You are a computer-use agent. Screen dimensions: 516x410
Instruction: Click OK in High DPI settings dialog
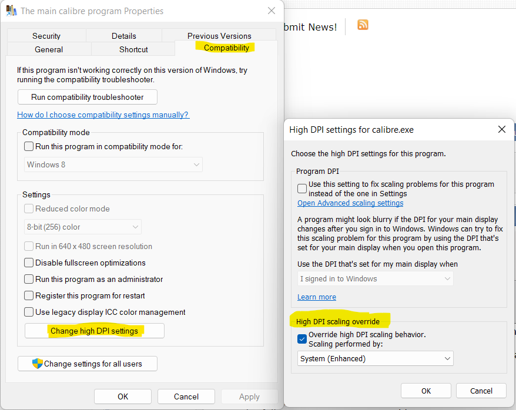[426, 391]
